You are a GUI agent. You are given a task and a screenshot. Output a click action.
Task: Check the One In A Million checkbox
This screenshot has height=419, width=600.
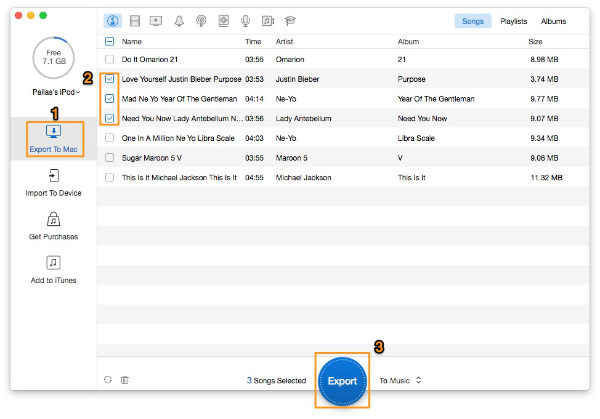tap(110, 138)
